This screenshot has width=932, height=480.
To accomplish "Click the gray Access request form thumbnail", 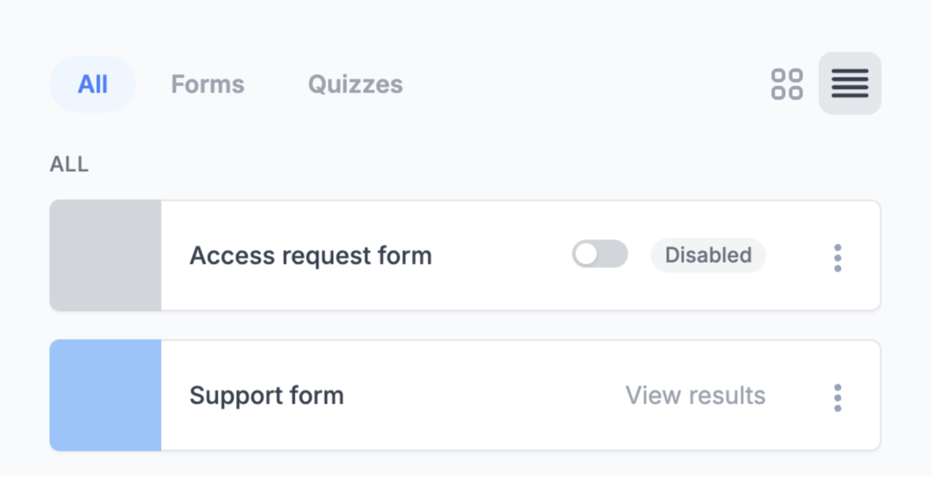I will [106, 256].
